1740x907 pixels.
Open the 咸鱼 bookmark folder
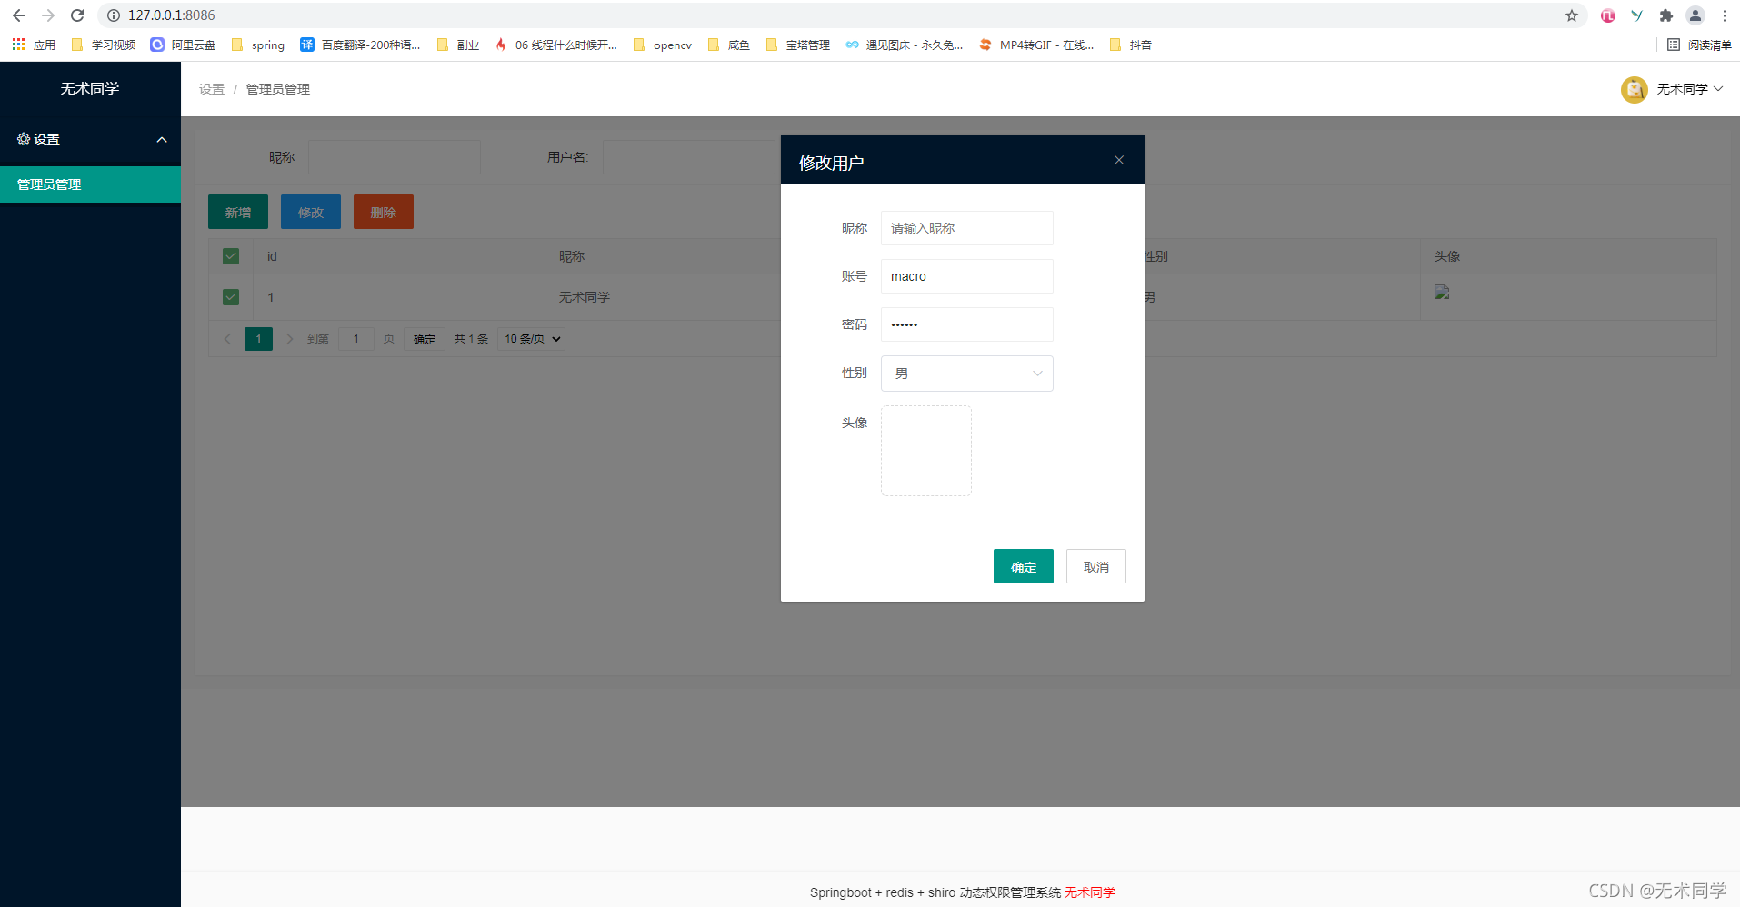pos(728,45)
